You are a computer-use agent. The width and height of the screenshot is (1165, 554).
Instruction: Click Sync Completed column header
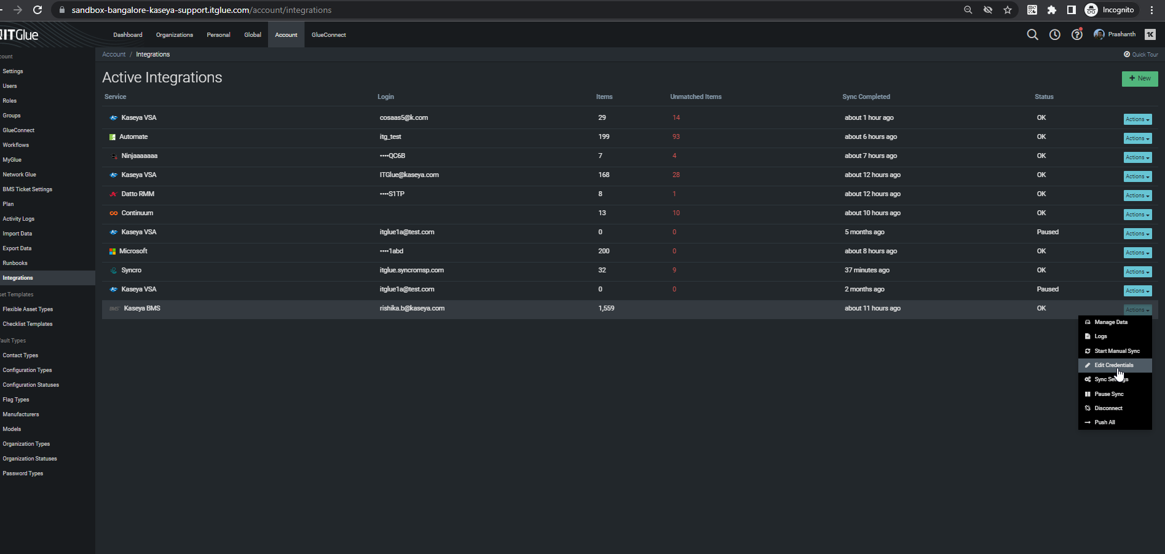pyautogui.click(x=866, y=97)
